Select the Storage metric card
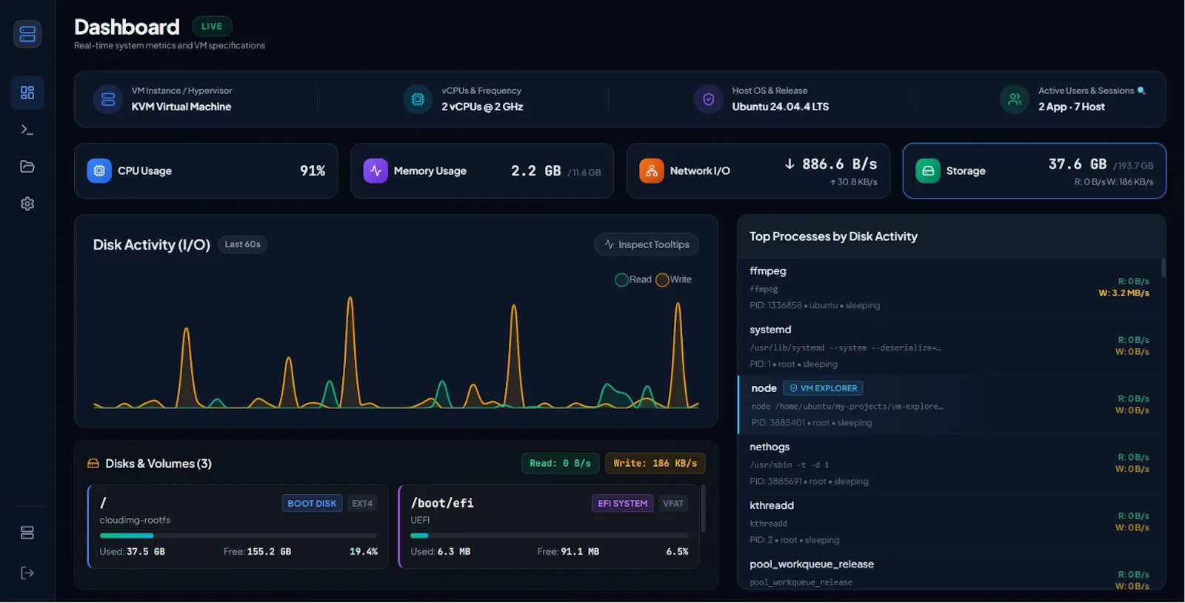This screenshot has width=1185, height=603. coord(1034,171)
